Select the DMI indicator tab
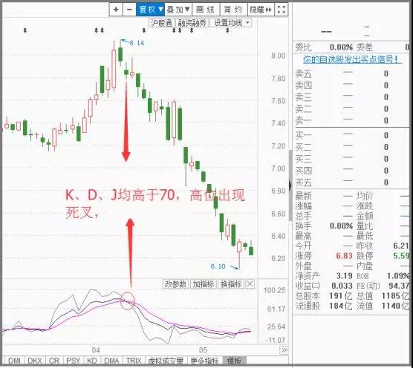The height and width of the screenshot is (368, 413). point(14,361)
